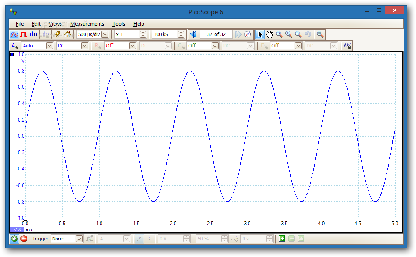The width and height of the screenshot is (416, 257).
Task: Click the zoom to 100% view icon
Action: pyautogui.click(x=320, y=34)
